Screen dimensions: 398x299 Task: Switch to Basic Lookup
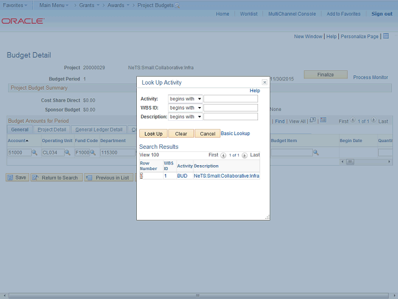click(235, 133)
